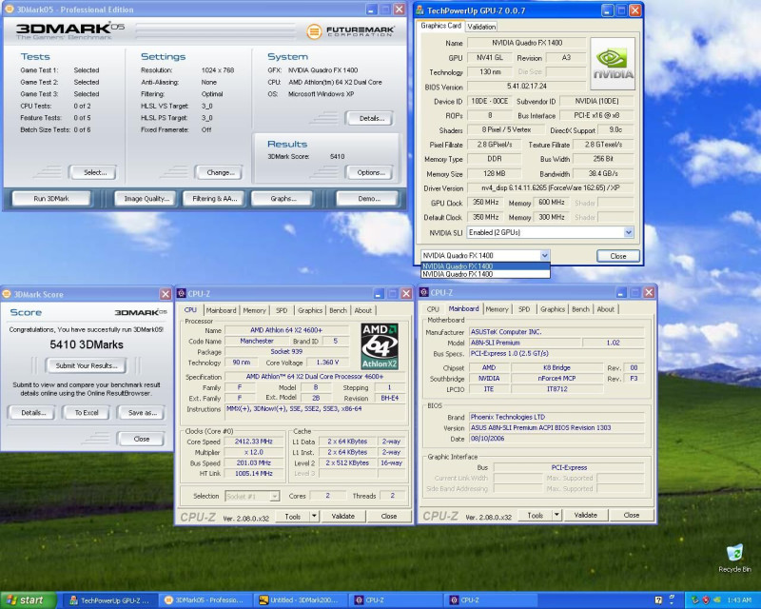The image size is (761, 609).
Task: Open results Options in 3DMark05
Action: (x=371, y=172)
